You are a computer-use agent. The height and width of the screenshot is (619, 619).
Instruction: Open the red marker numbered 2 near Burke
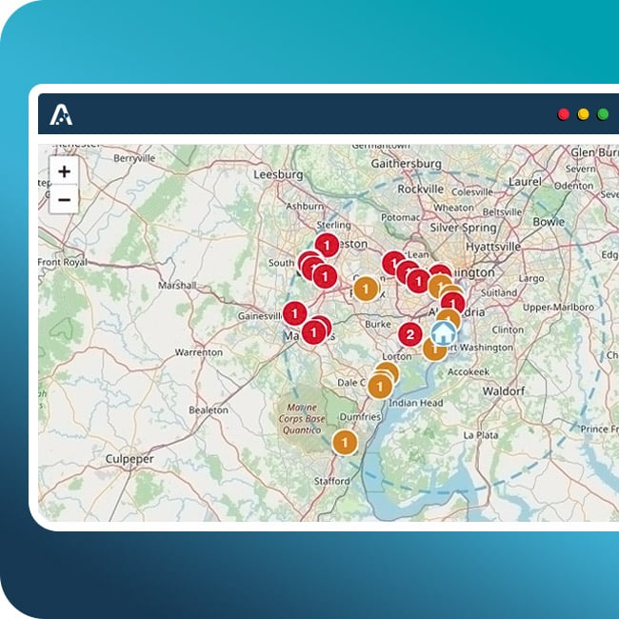coord(410,335)
